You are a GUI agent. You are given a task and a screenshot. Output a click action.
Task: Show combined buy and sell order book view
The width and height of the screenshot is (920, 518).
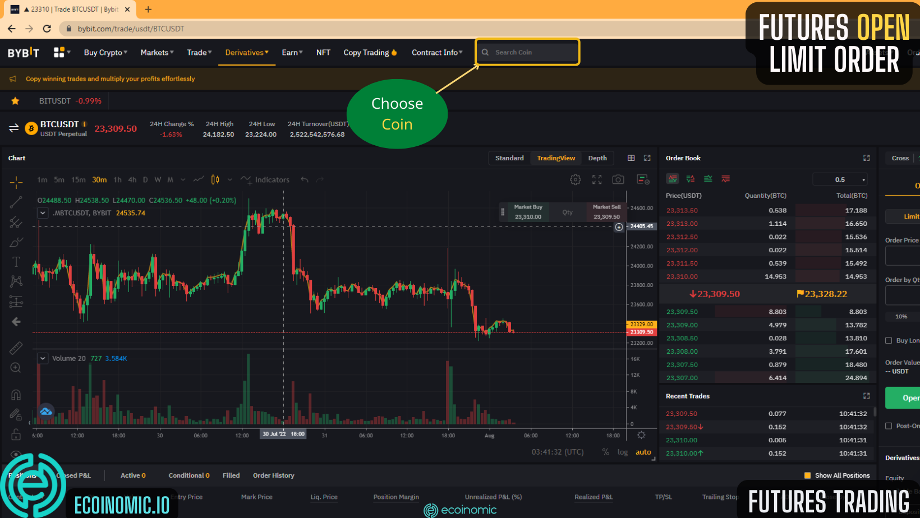click(x=673, y=179)
